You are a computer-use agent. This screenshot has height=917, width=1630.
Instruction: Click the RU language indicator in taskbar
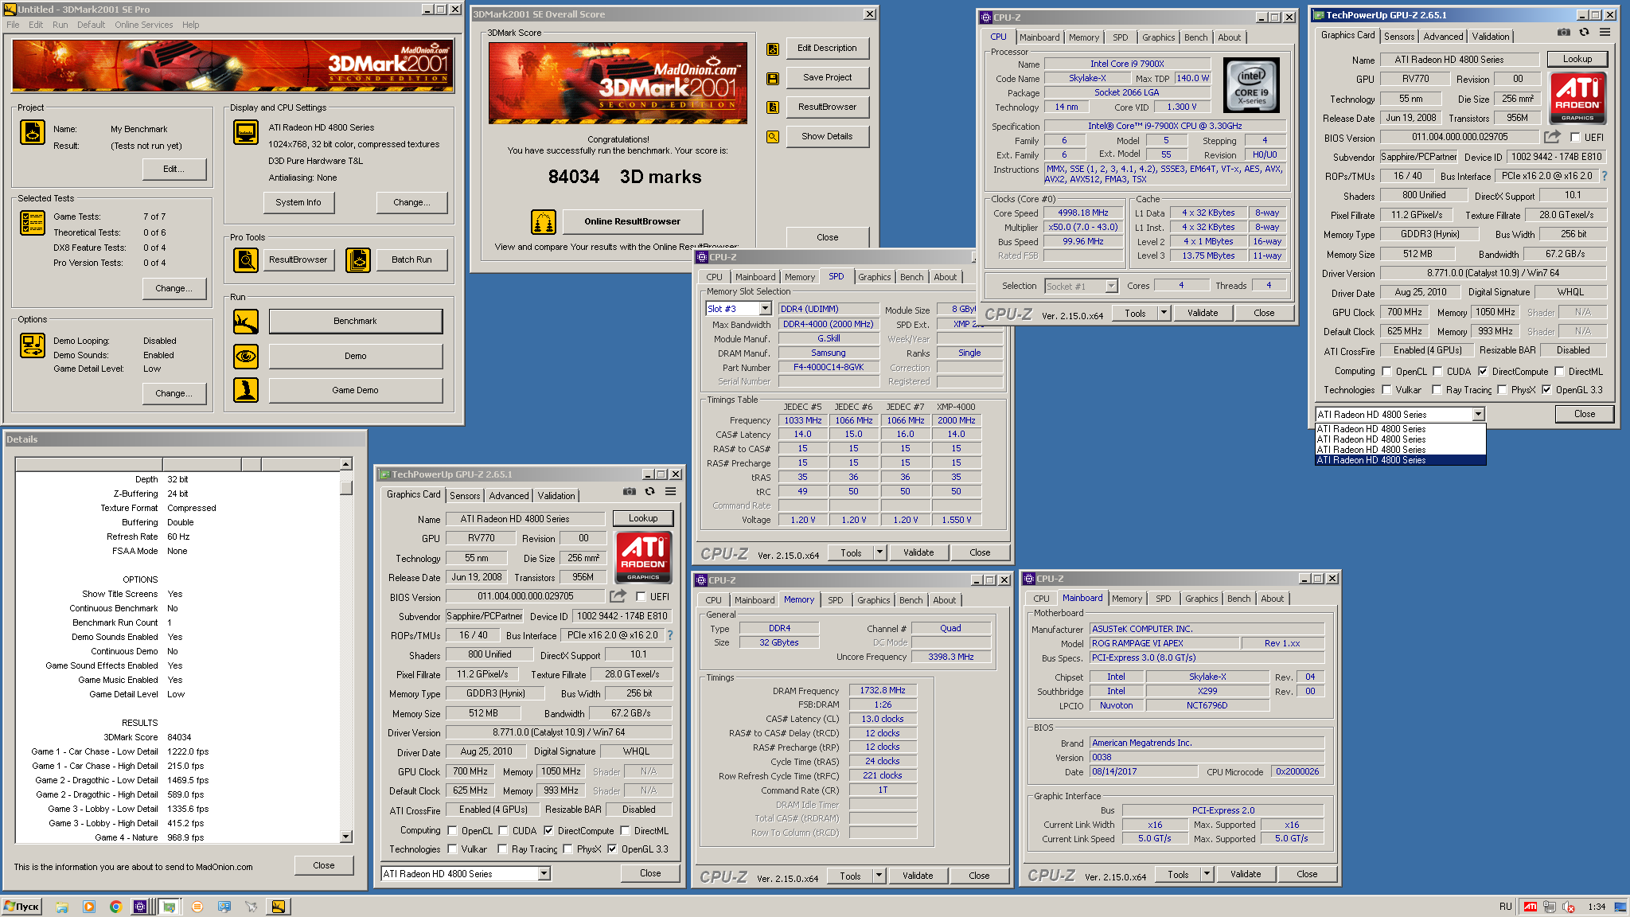click(1505, 907)
